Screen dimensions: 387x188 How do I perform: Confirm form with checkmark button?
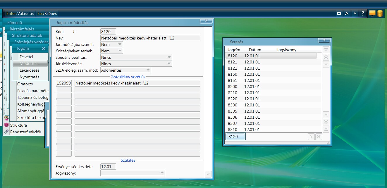click(208, 174)
